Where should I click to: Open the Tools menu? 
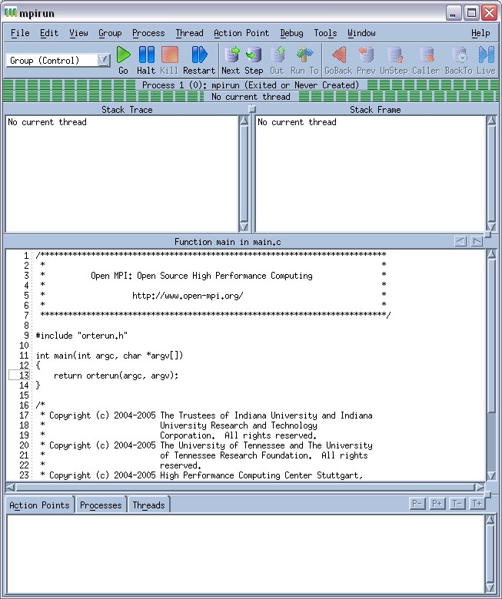click(x=325, y=33)
